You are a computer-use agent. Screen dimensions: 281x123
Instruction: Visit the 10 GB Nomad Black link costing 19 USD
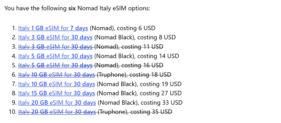(57, 84)
